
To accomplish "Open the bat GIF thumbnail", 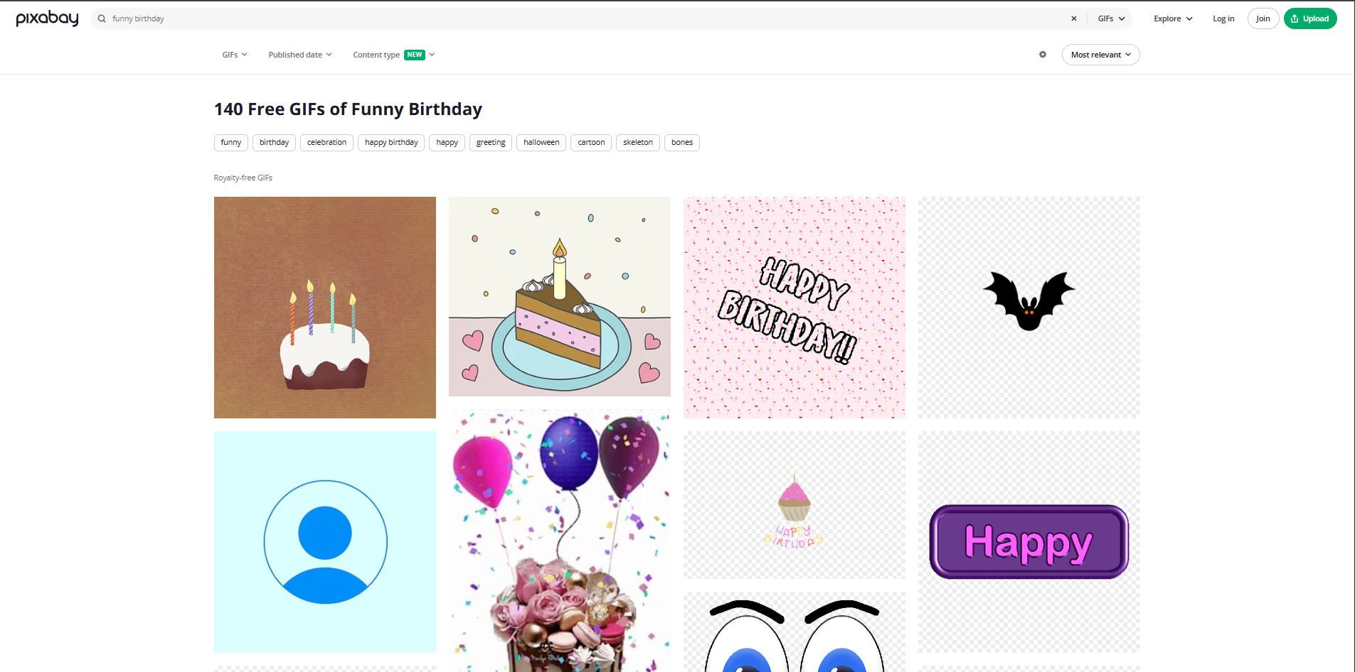I will pos(1029,307).
